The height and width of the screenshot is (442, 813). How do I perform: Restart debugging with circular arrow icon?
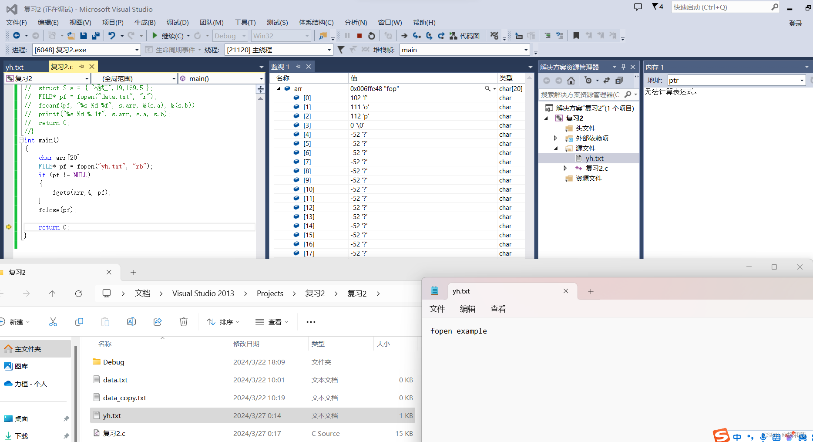coord(372,36)
